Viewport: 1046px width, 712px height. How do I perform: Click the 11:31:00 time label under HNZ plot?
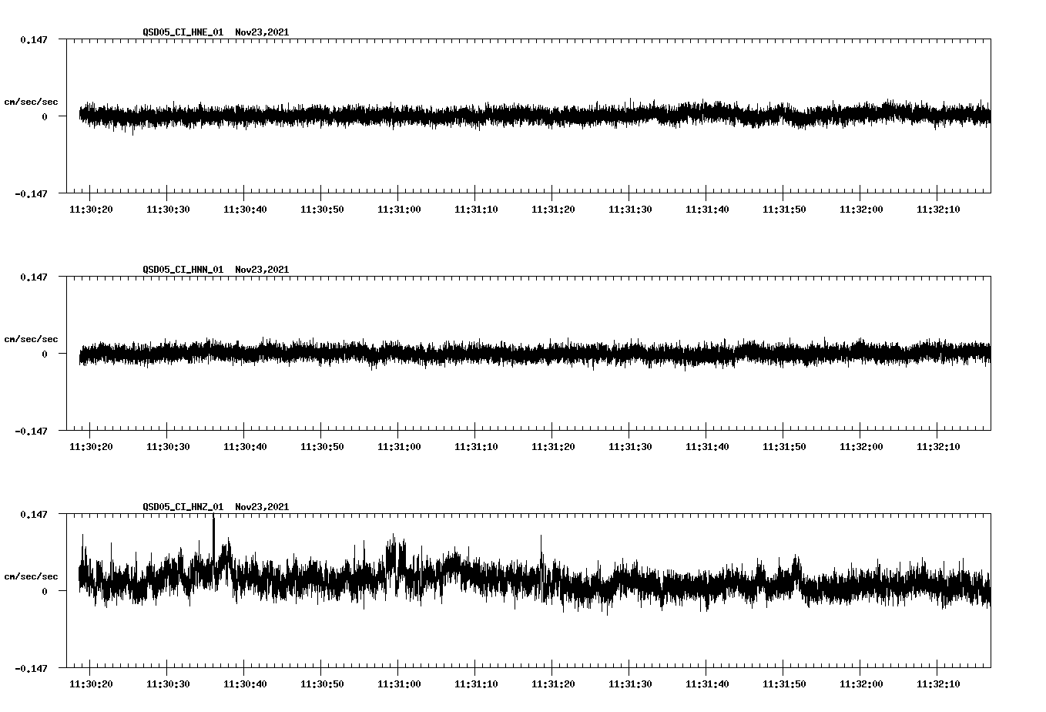point(399,684)
